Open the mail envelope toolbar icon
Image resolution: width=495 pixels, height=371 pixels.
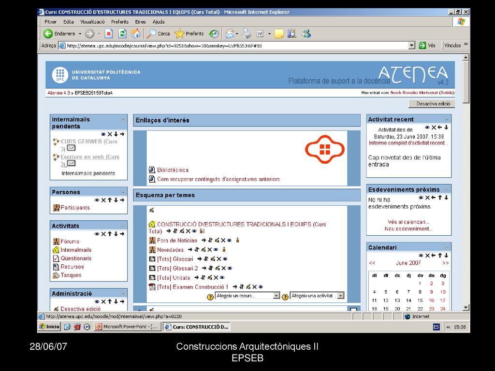click(230, 33)
